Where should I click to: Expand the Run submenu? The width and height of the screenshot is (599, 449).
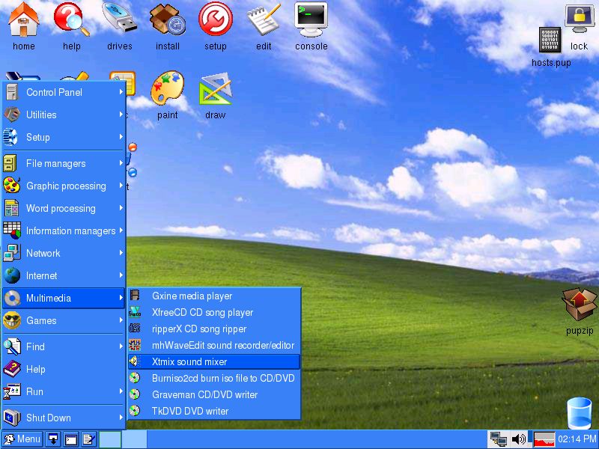(64, 391)
